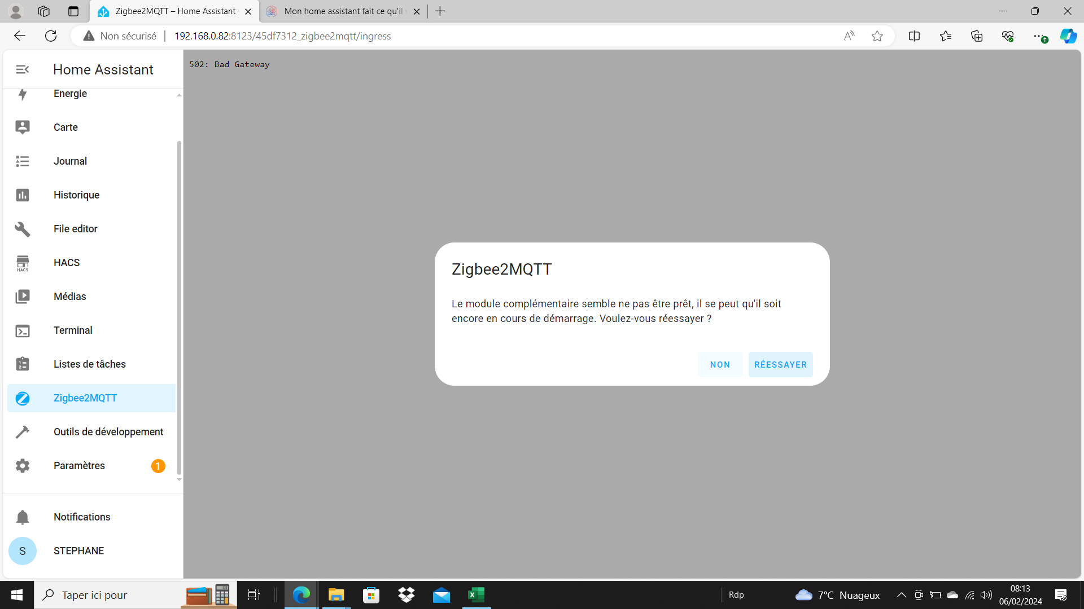The height and width of the screenshot is (609, 1084).
Task: Open the Edge workspaces icon
Action: pyautogui.click(x=43, y=11)
